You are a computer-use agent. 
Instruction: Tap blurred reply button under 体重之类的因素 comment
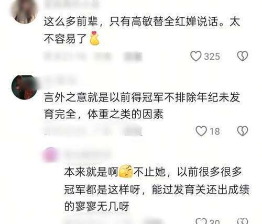[133, 131]
